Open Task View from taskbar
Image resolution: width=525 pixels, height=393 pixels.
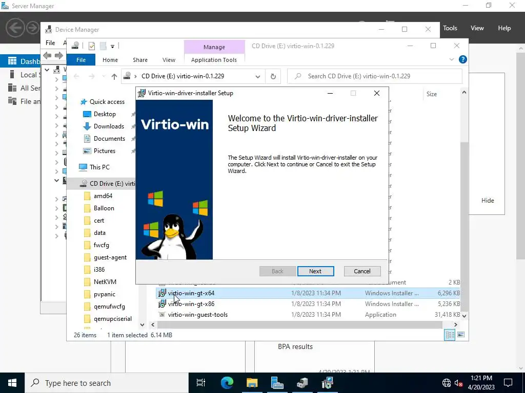click(201, 383)
